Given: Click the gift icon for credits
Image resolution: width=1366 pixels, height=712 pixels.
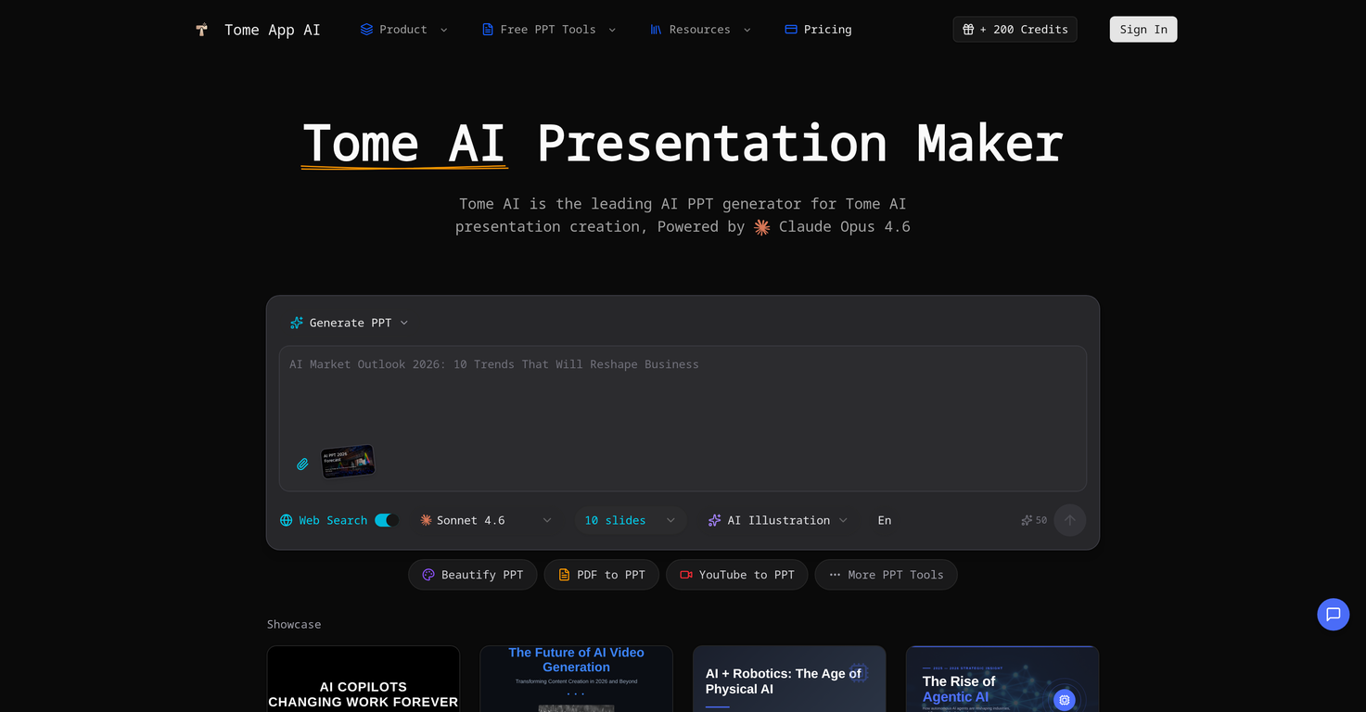Looking at the screenshot, I should coord(968,30).
